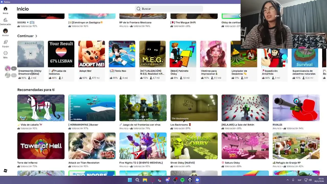Image resolution: width=327 pixels, height=184 pixels.
Task: Expand system tray hidden icons chevron
Action: [x=288, y=180]
